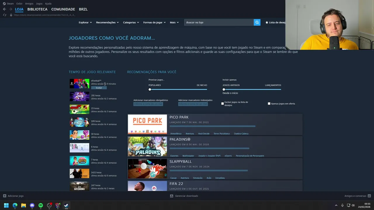This screenshot has width=374, height=210.
Task: Show hidden tray icons chevron
Action: coord(336,205)
